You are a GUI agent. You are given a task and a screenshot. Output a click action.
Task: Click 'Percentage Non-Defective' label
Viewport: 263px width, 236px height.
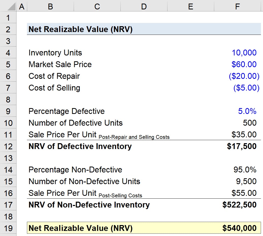click(75, 170)
